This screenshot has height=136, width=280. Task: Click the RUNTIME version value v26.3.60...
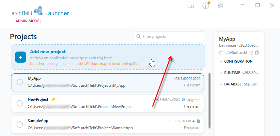click(x=250, y=73)
